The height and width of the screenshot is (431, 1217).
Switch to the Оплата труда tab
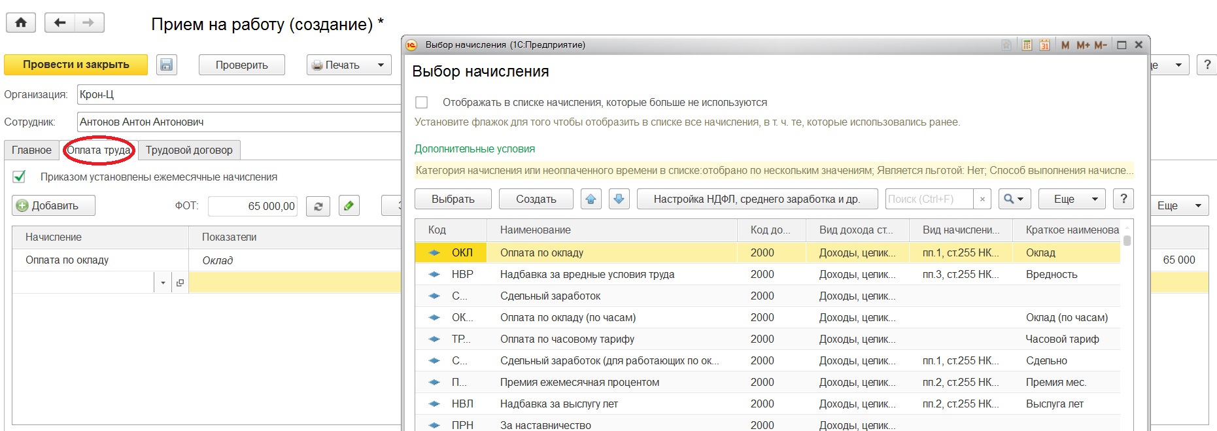pyautogui.click(x=99, y=150)
